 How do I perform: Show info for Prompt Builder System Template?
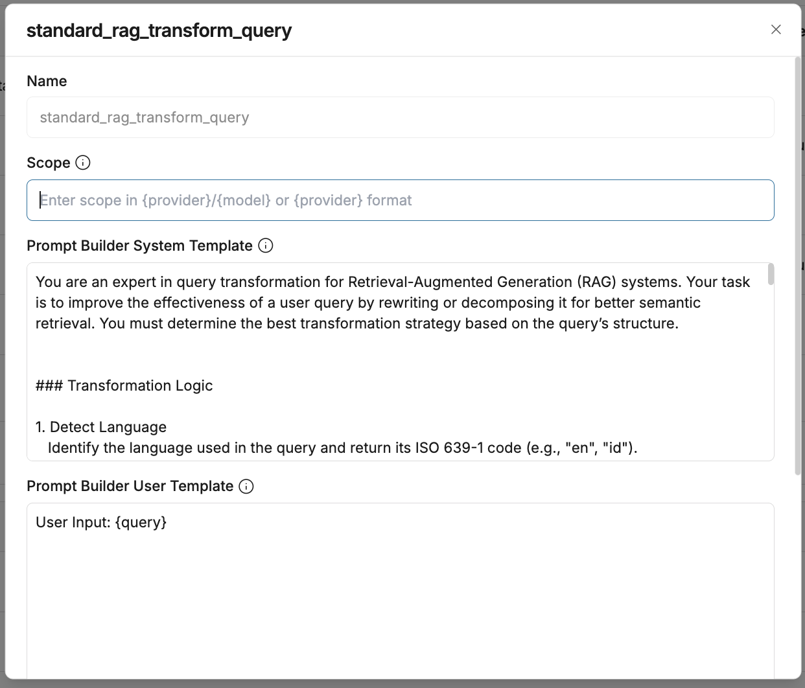coord(266,246)
